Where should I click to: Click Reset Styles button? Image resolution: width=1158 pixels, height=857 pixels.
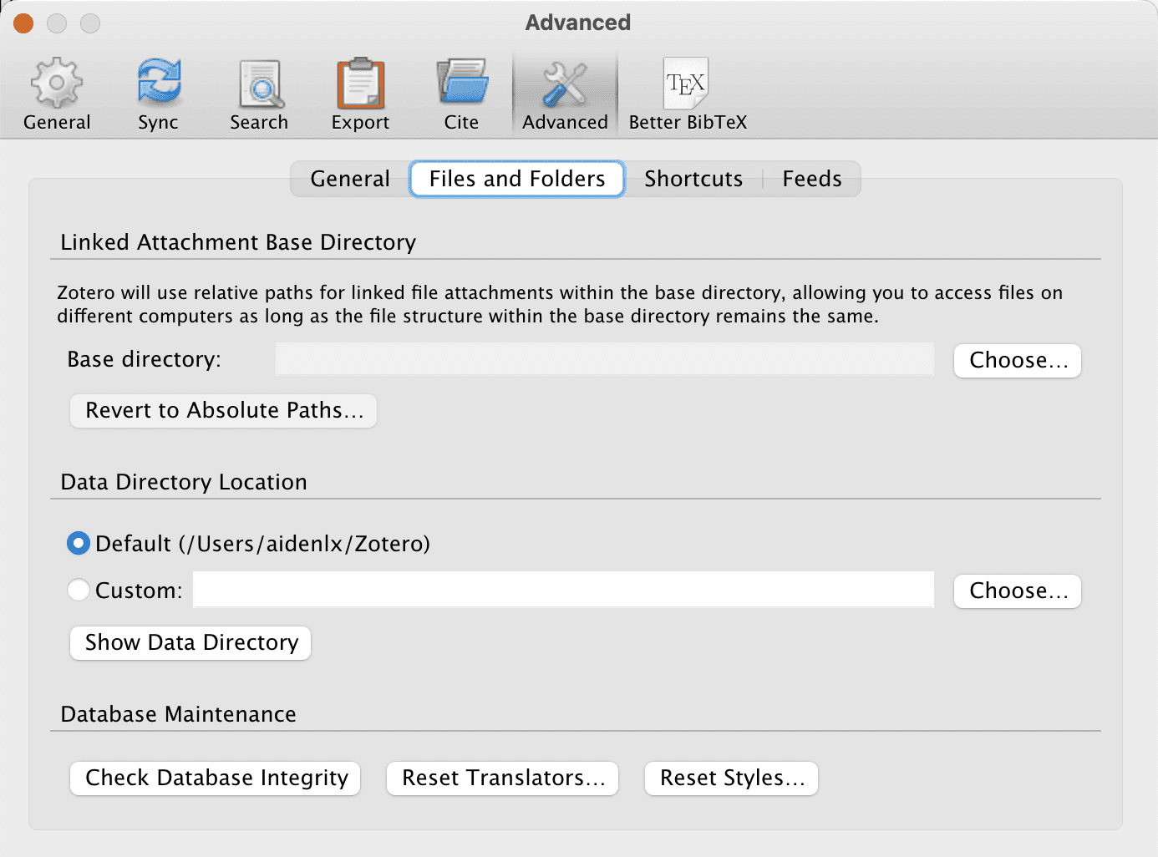tap(731, 778)
